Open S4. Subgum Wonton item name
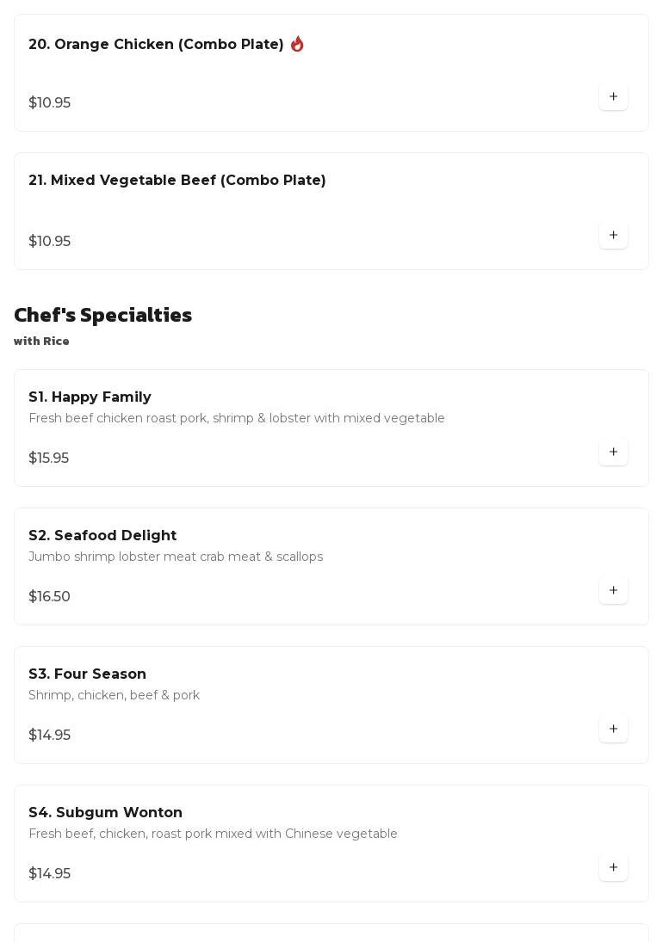 pyautogui.click(x=105, y=813)
